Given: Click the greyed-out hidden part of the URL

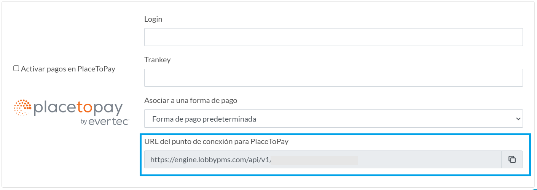Looking at the screenshot, I should [x=315, y=160].
